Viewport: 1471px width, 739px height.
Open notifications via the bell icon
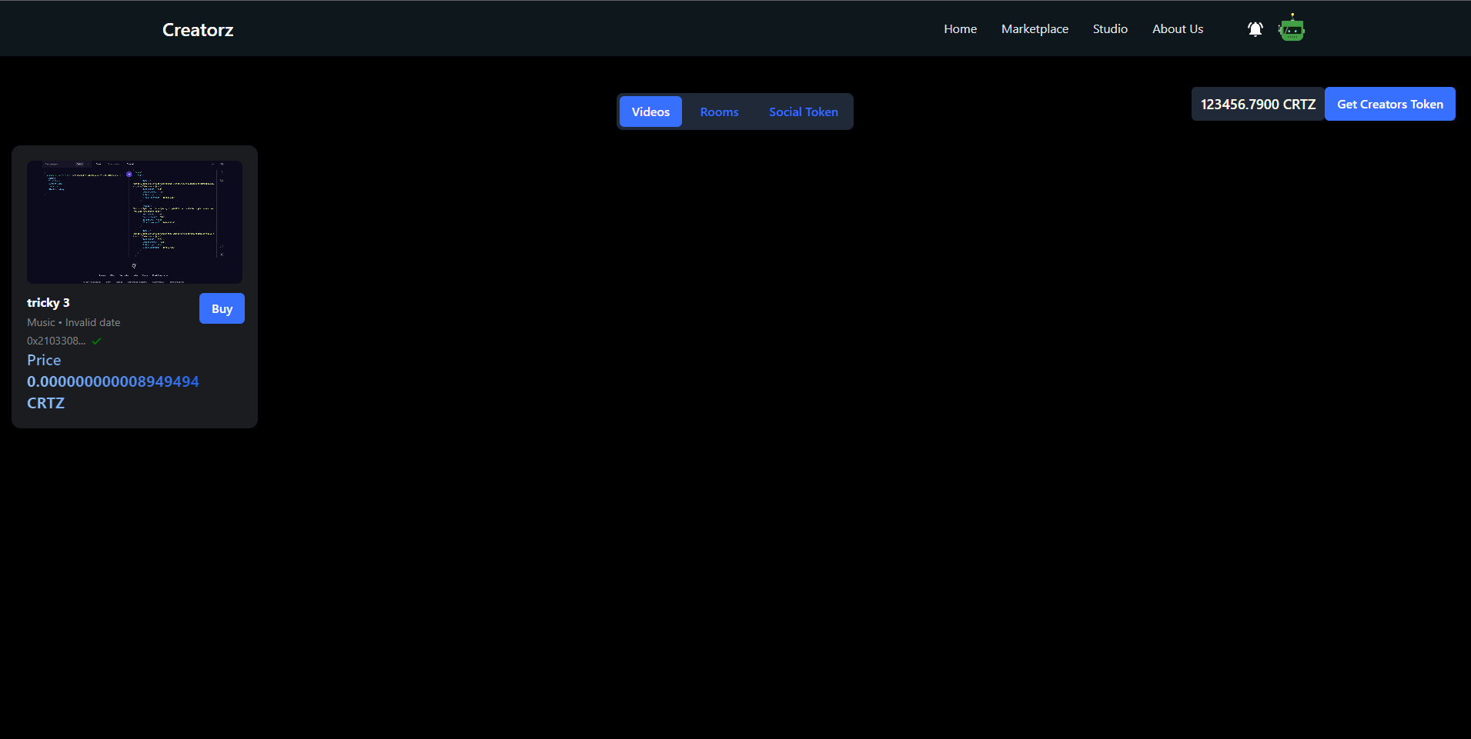[1255, 28]
